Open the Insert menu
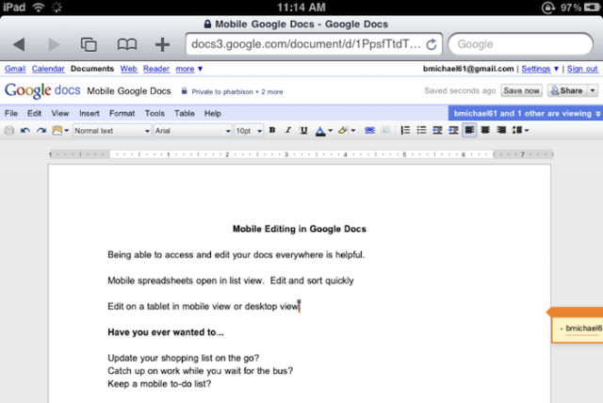The image size is (603, 403). (90, 113)
